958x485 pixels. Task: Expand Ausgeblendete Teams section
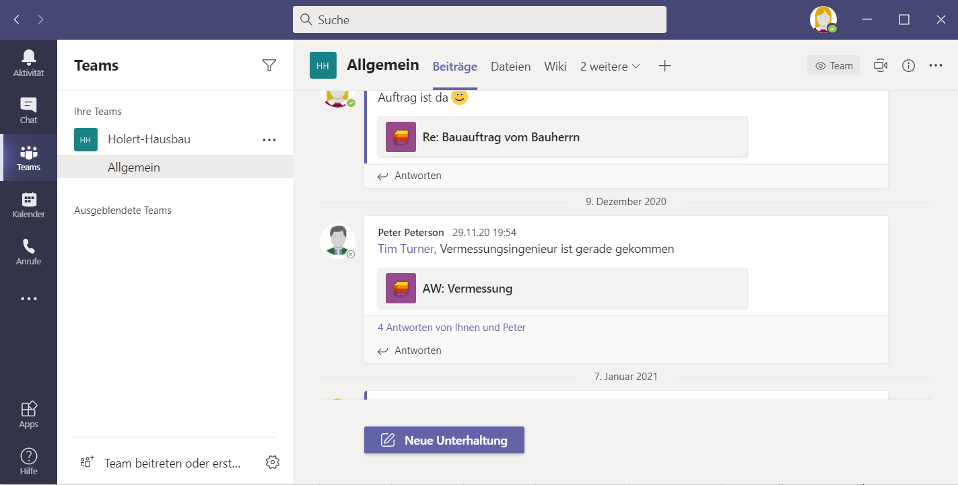pyautogui.click(x=123, y=211)
